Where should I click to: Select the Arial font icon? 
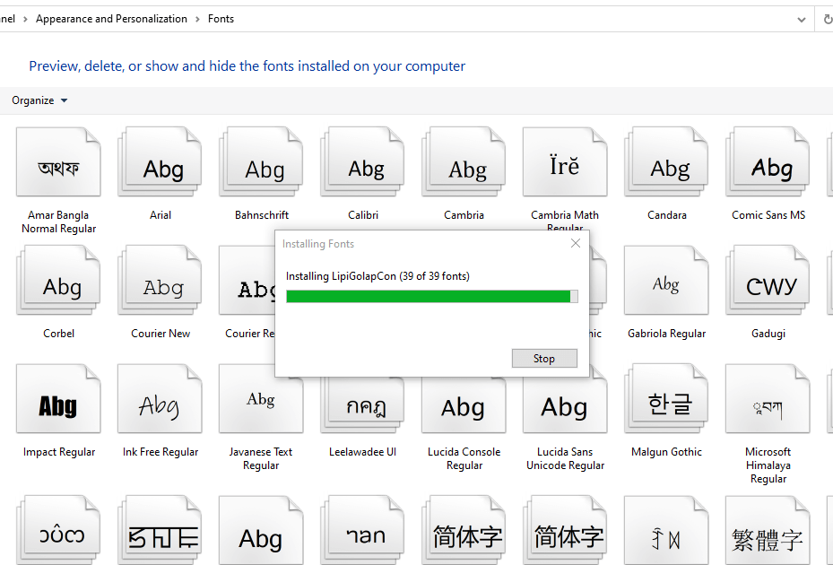pos(161,163)
